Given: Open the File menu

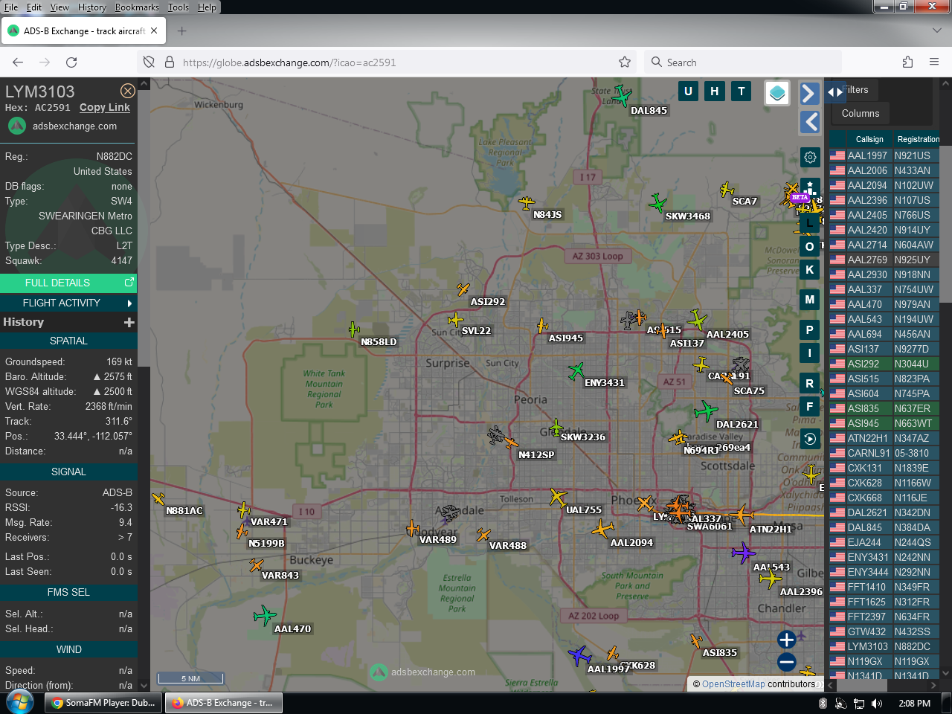Looking at the screenshot, I should [11, 7].
